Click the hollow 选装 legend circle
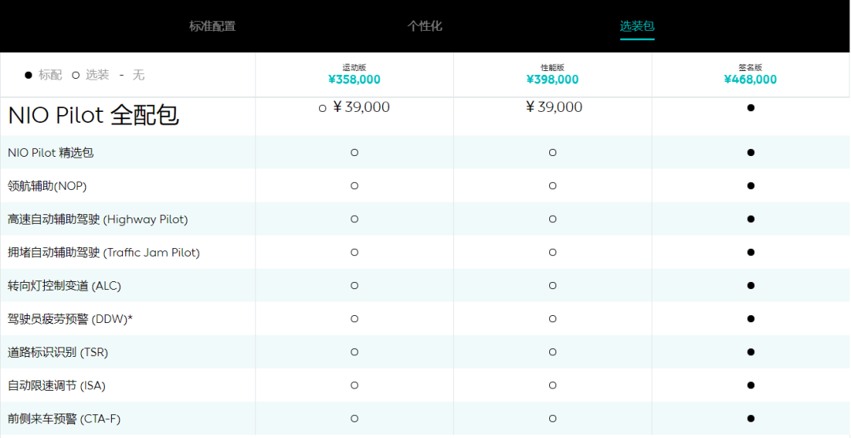The width and height of the screenshot is (851, 438). pyautogui.click(x=76, y=75)
